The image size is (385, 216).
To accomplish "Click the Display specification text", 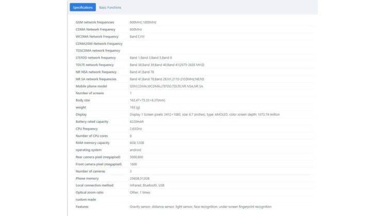I will pyautogui.click(x=205, y=114).
